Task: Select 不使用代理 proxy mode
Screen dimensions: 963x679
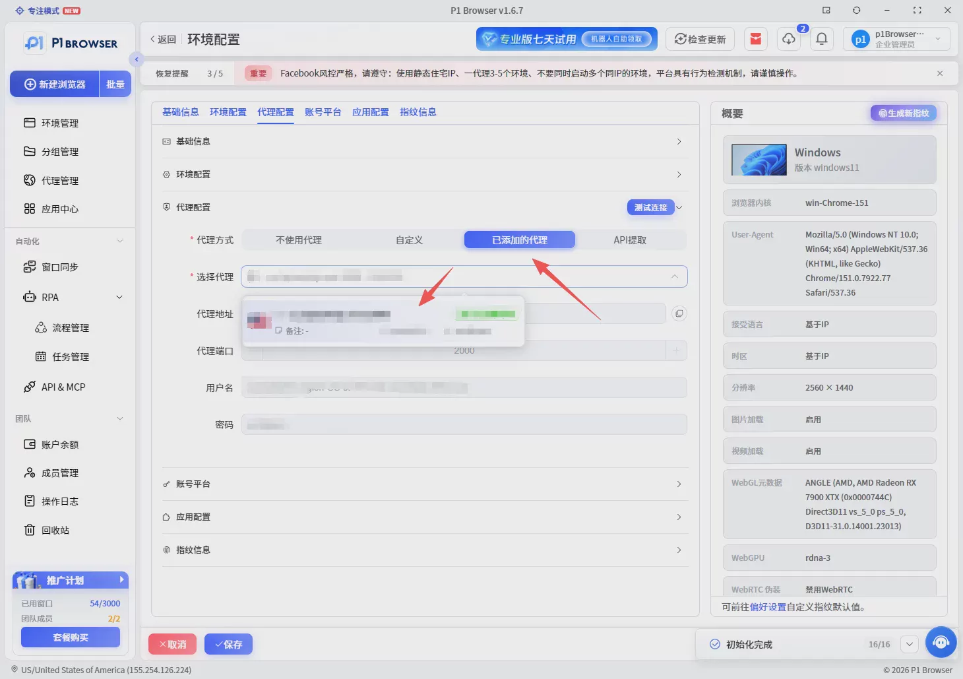Action: pyautogui.click(x=299, y=240)
